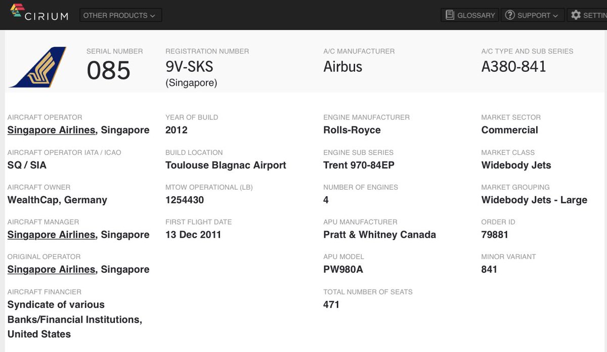The height and width of the screenshot is (352, 607).
Task: Click the Glossary book icon
Action: [450, 15]
